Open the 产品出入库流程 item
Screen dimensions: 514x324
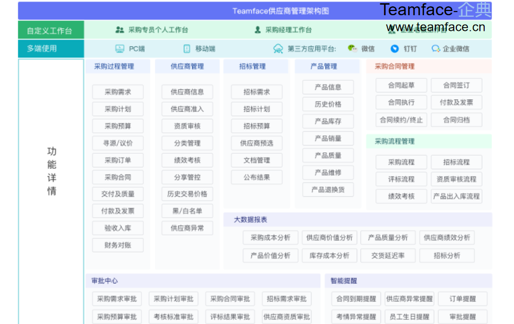[456, 196]
